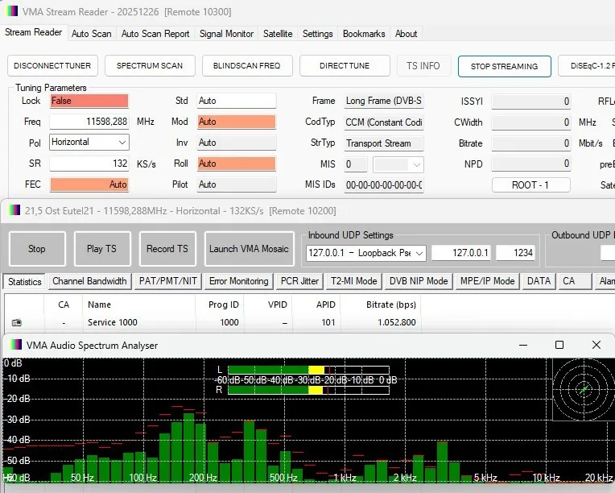Open the PAT/PMT/NIT tab
This screenshot has height=493, width=615.
168,281
